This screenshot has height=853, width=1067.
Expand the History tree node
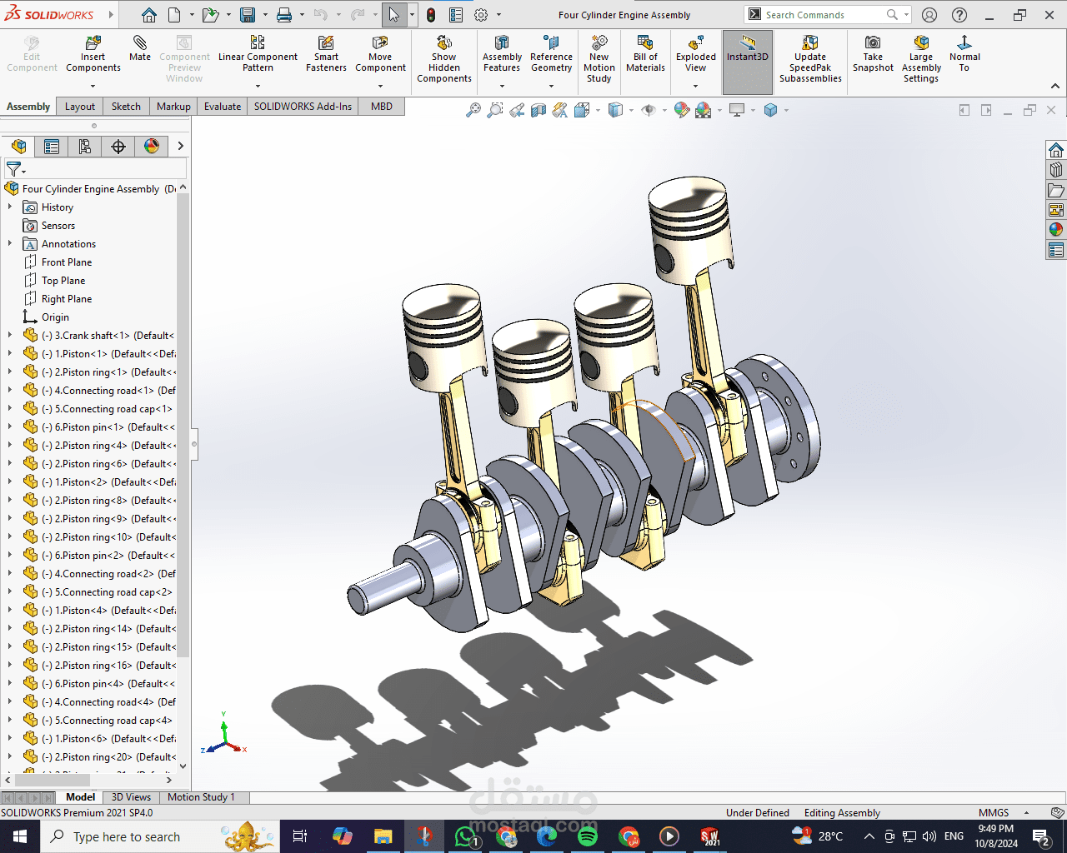click(x=10, y=207)
